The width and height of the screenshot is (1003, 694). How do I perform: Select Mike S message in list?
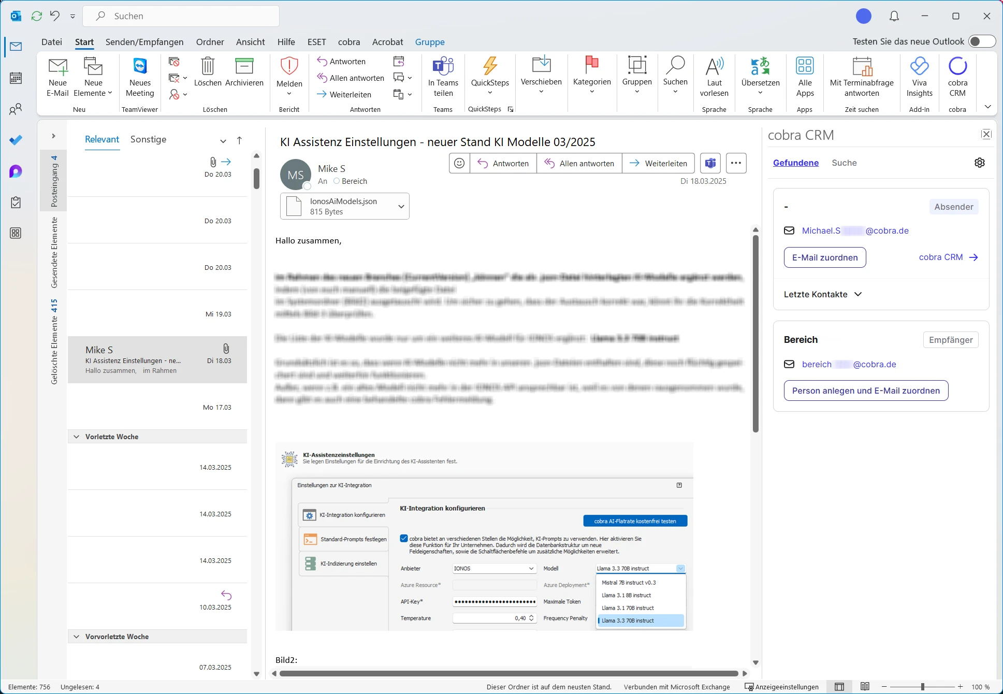pyautogui.click(x=157, y=360)
